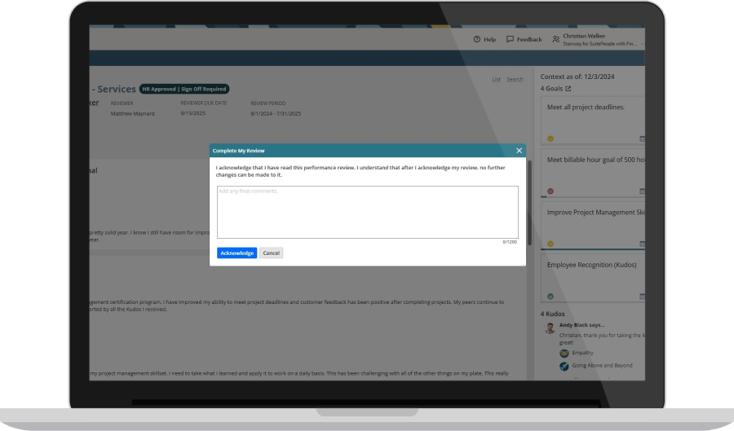734x431 pixels.
Task: Open the external link icon next to 4 Goals
Action: point(568,89)
